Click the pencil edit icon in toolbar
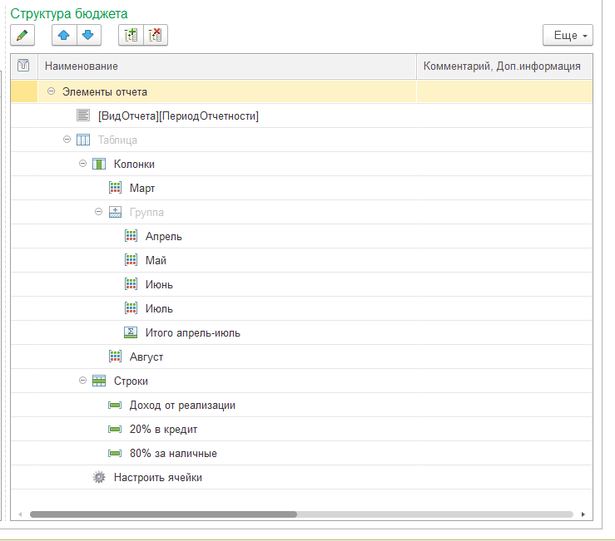 pos(22,35)
